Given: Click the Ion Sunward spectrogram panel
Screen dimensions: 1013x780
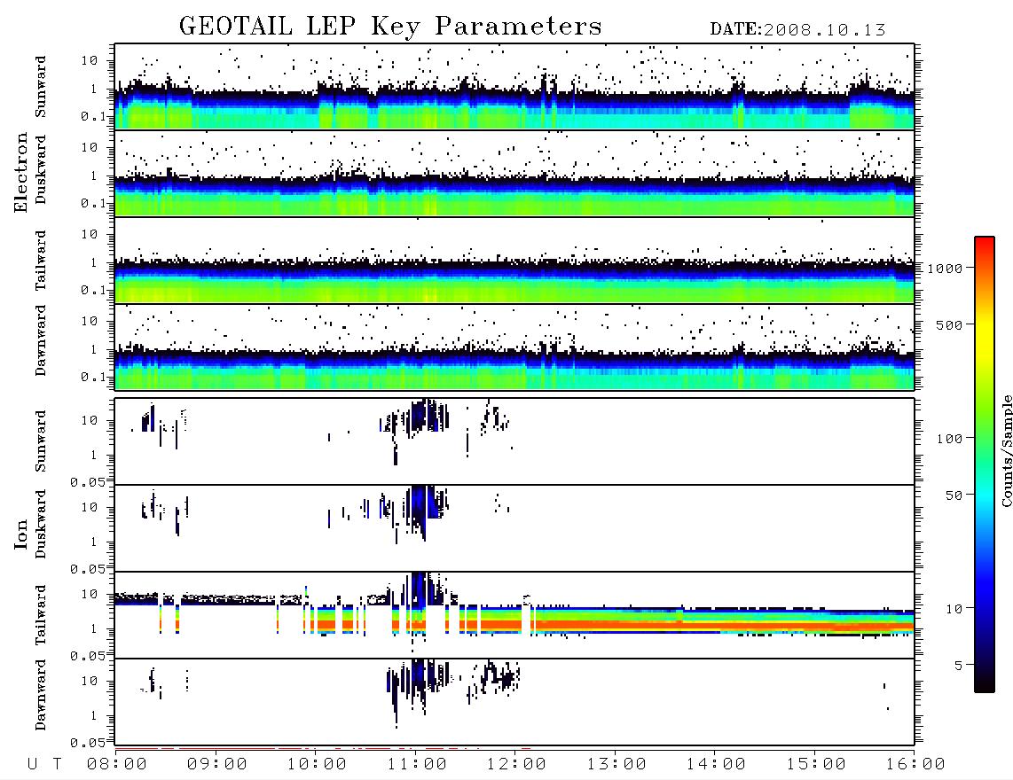Looking at the screenshot, I should pyautogui.click(x=514, y=441).
